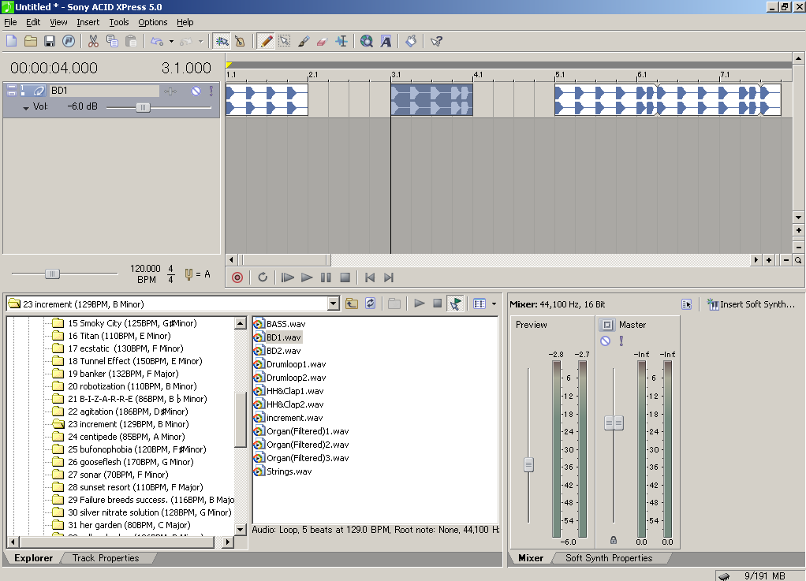This screenshot has width=806, height=581.
Task: Mute the Master bus in the mixer
Action: click(x=605, y=341)
